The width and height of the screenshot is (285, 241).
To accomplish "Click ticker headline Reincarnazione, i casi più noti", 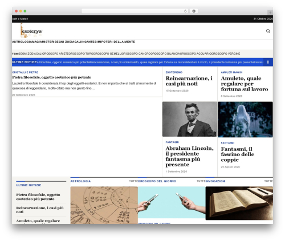I will (x=108, y=62).
